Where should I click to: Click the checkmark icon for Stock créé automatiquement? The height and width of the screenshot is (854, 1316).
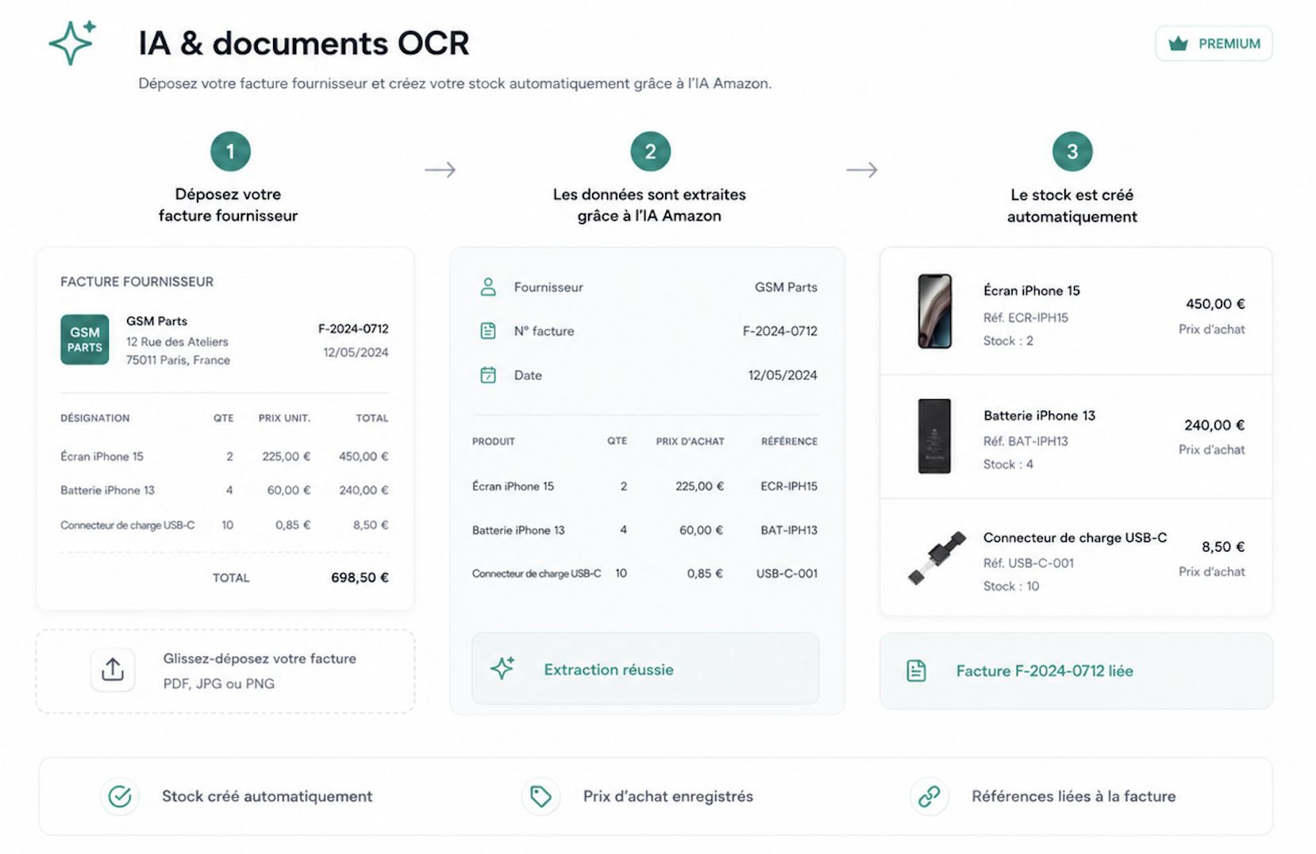pyautogui.click(x=120, y=796)
